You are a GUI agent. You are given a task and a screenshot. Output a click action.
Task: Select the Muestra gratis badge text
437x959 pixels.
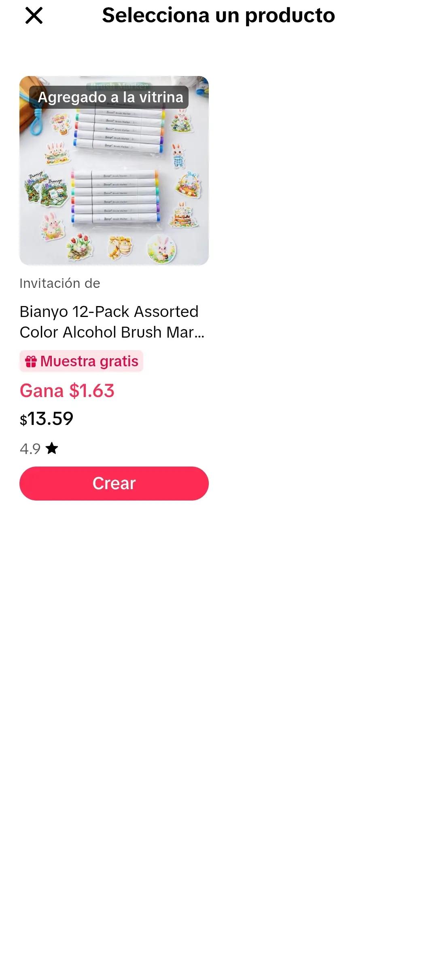coord(89,361)
